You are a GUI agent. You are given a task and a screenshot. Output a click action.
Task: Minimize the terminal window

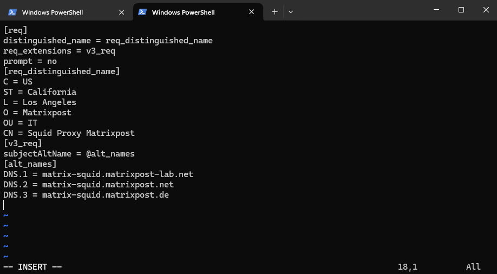436,10
